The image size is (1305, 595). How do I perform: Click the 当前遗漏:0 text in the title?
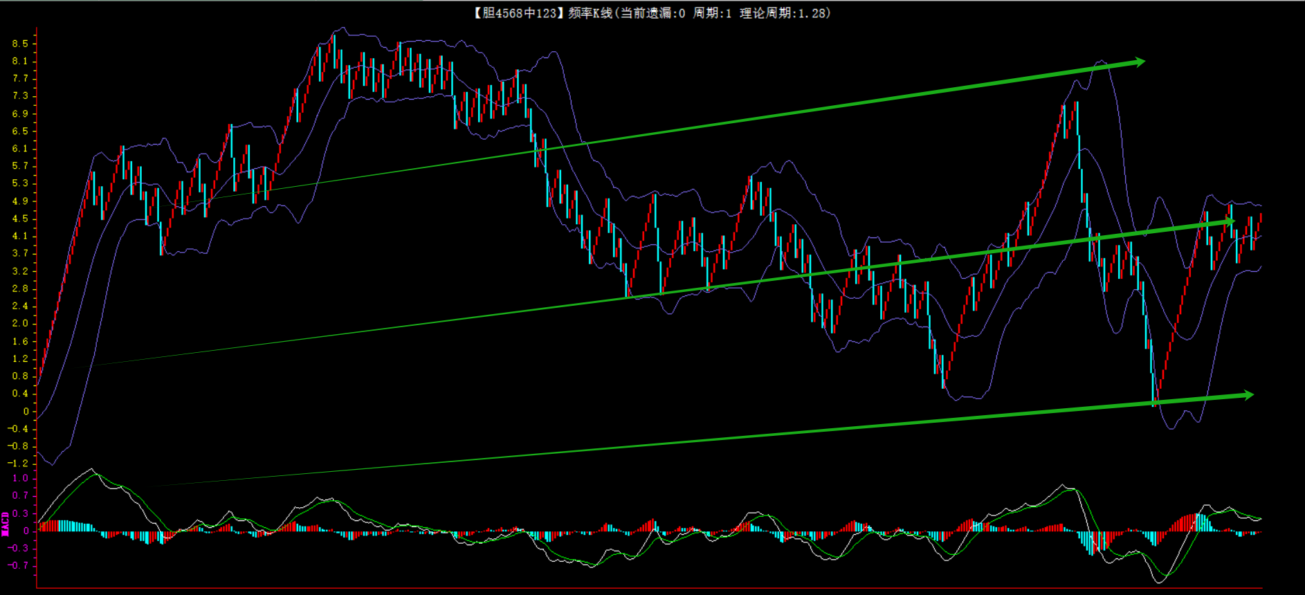tap(652, 13)
